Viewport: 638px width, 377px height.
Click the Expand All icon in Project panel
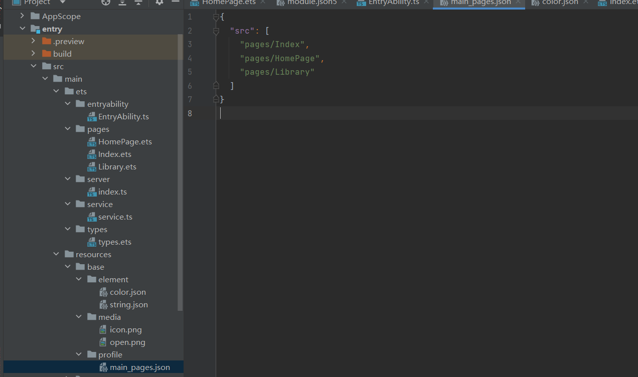click(122, 2)
